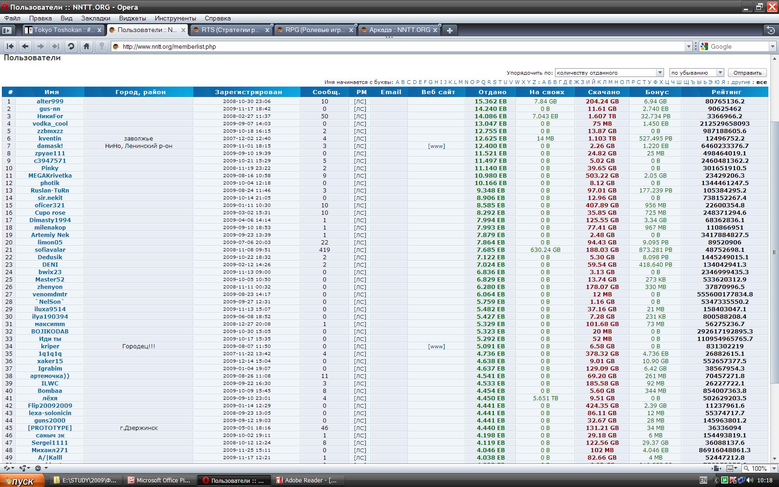Open the Google search engine dropdown
This screenshot has width=779, height=487.
tap(773, 46)
